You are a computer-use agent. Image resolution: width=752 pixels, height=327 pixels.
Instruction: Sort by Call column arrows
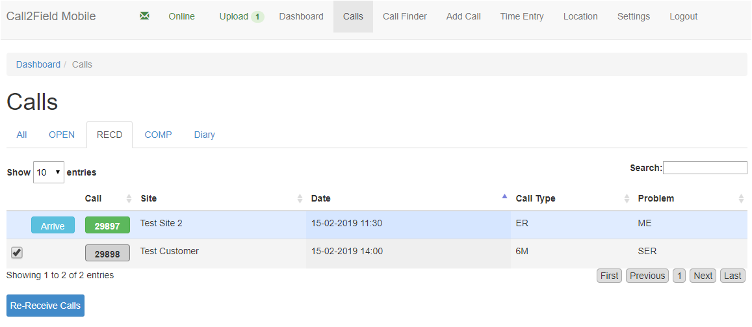pos(129,198)
